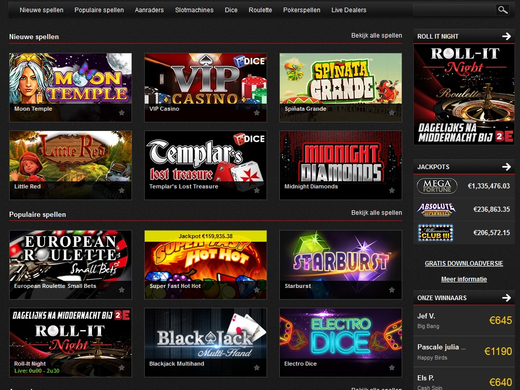
Task: Open the Slotmachines menu item
Action: pos(194,10)
